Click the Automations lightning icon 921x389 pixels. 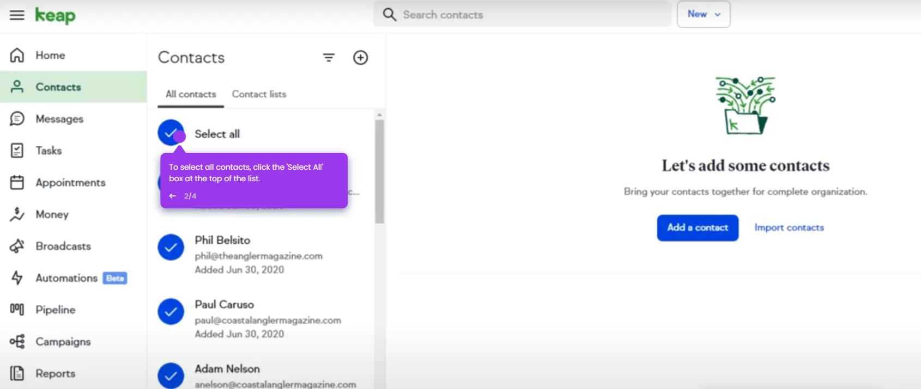(x=17, y=277)
